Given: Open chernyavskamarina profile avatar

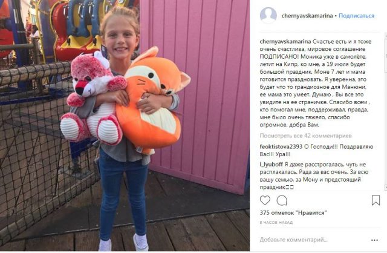Looking at the screenshot, I should tap(268, 15).
